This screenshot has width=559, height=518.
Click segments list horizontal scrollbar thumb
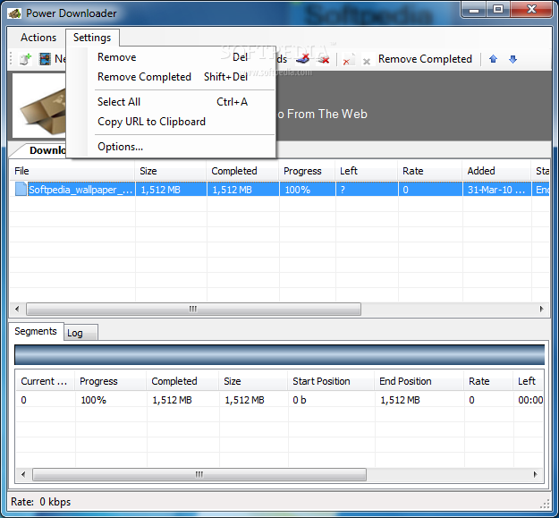tap(199, 474)
